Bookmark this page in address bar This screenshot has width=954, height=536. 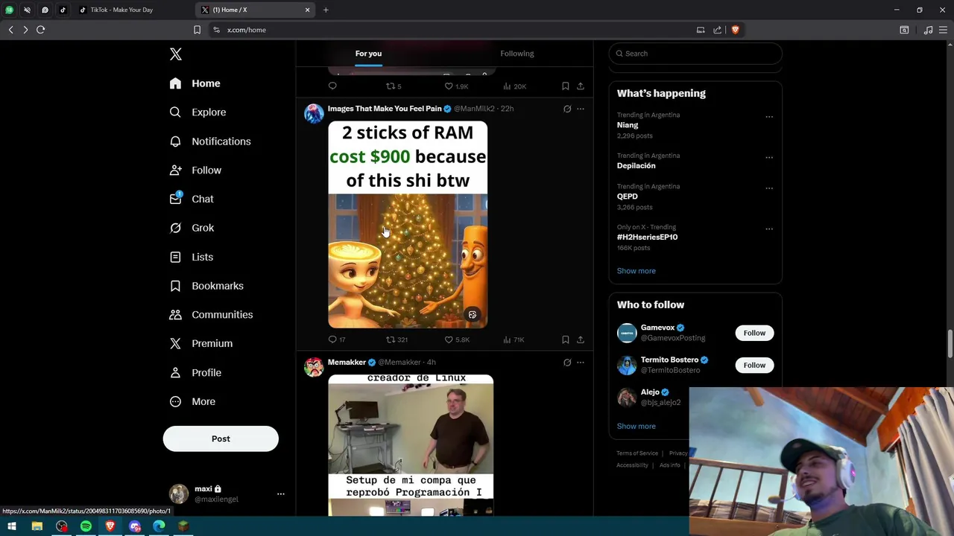pyautogui.click(x=197, y=30)
